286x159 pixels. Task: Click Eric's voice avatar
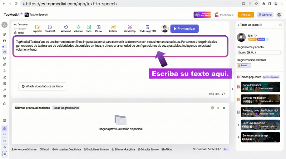(x=241, y=37)
